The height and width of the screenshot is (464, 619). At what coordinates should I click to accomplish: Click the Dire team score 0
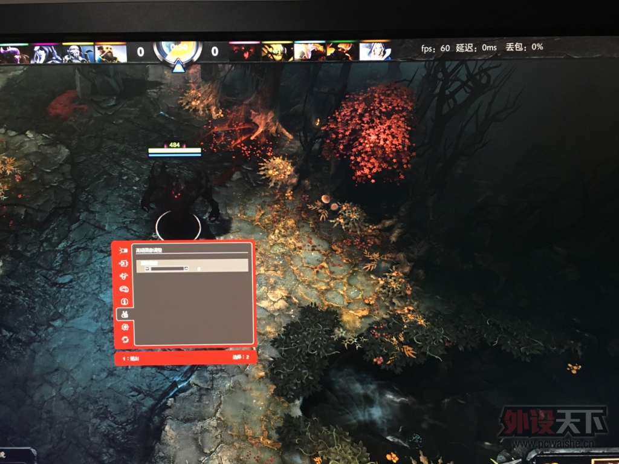pos(215,51)
